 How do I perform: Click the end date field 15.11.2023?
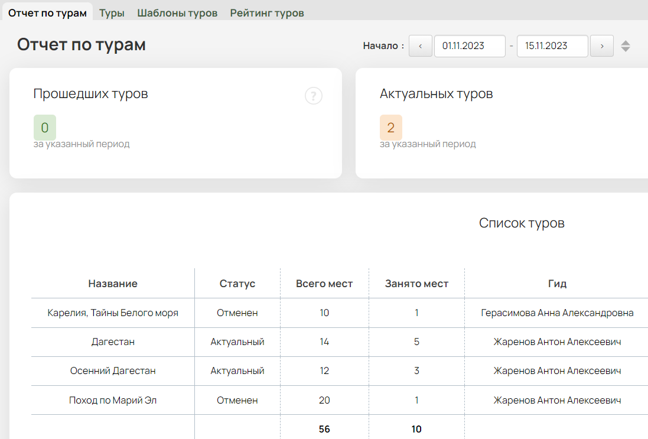(x=552, y=46)
